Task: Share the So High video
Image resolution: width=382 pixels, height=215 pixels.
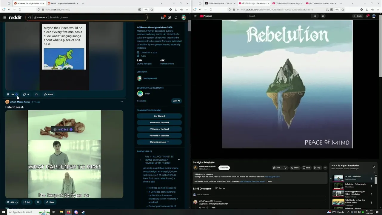Action: (x=295, y=168)
